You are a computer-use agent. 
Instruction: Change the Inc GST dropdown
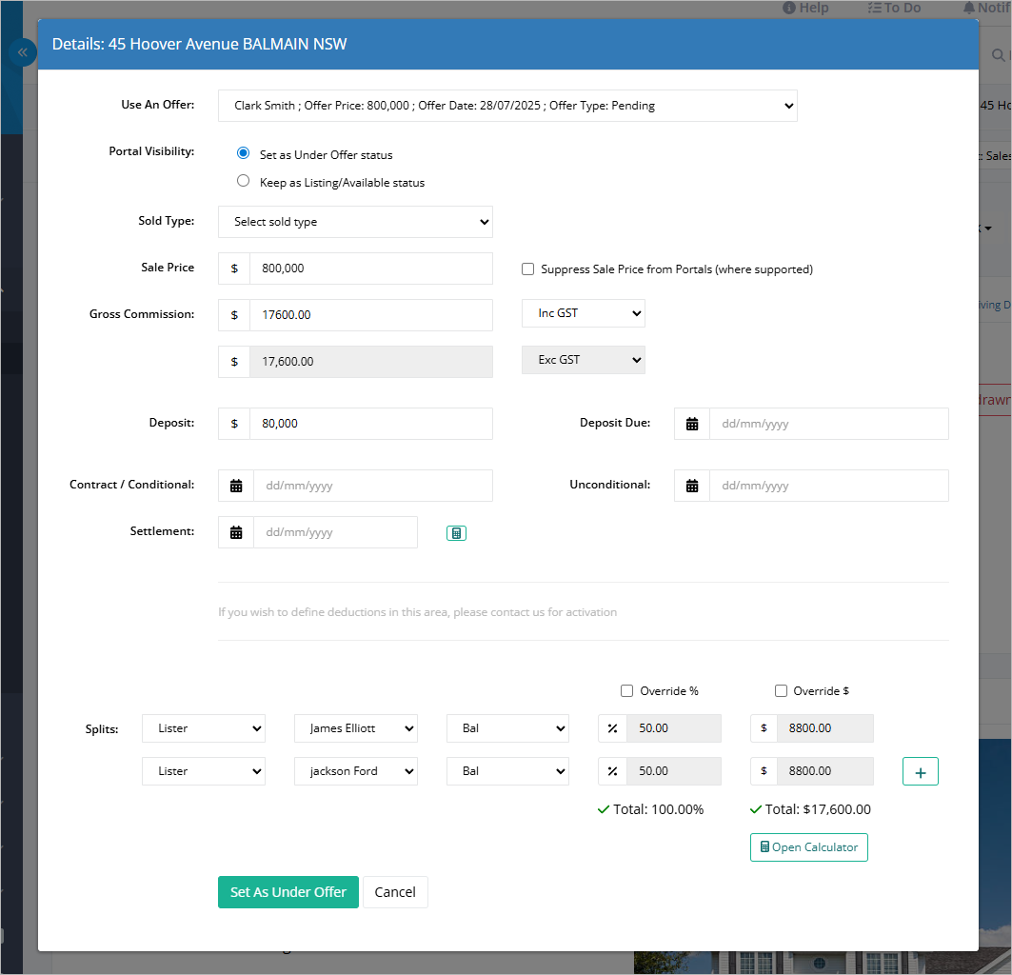(584, 313)
